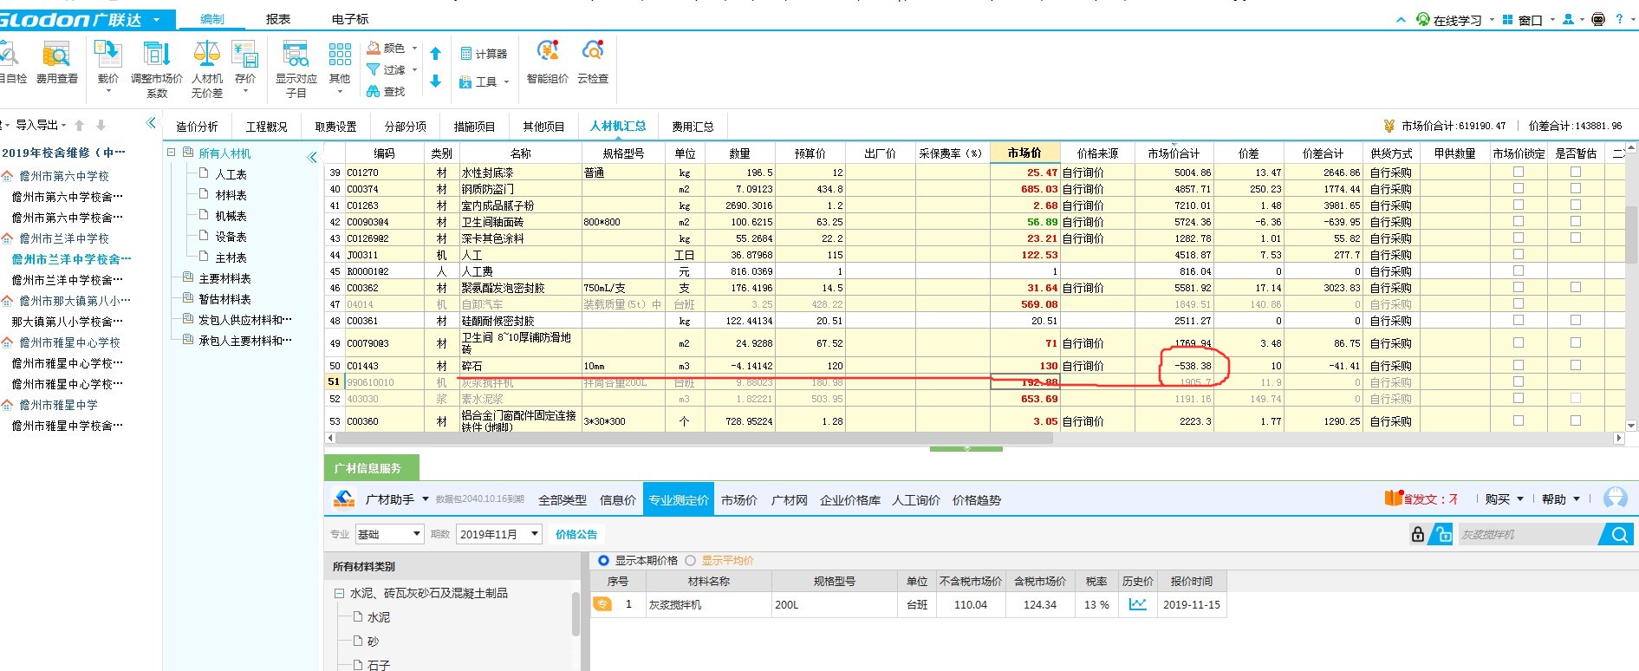Select 儋州市兰洋中学校 project node
1639x671 pixels.
coord(64,238)
